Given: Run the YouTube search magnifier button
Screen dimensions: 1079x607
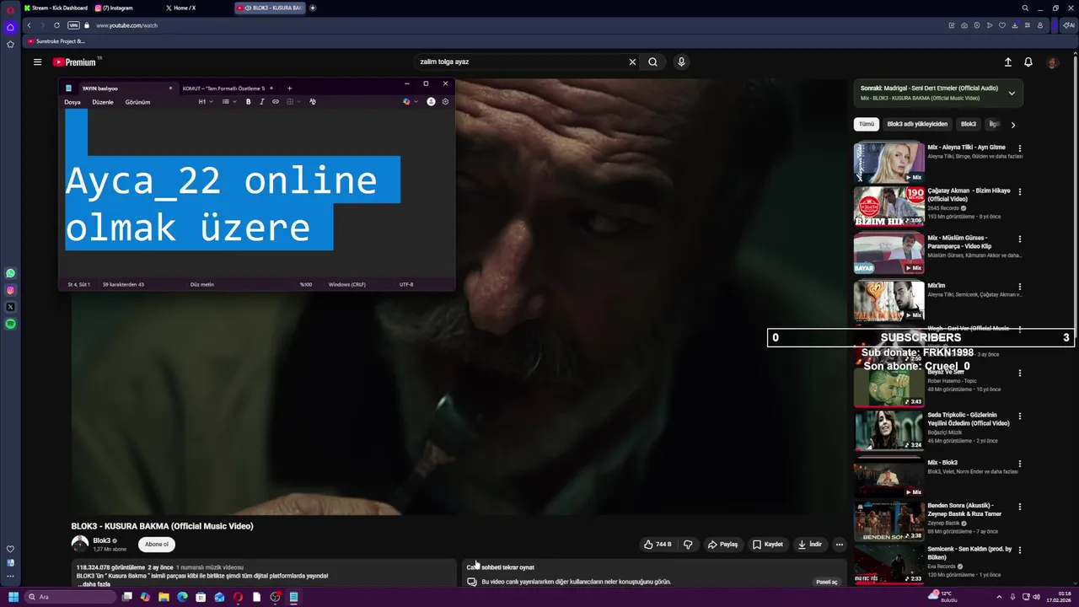Looking at the screenshot, I should point(652,62).
